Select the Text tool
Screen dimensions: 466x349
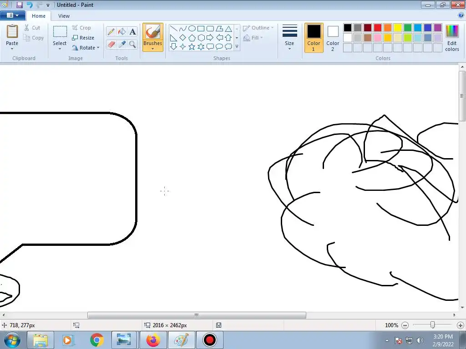coord(132,32)
